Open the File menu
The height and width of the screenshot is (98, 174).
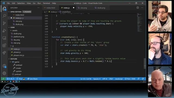[x=8, y=3]
